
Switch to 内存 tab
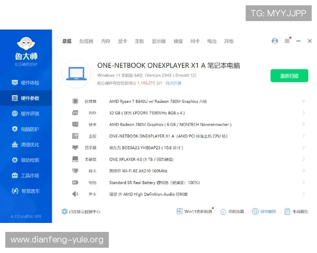(x=106, y=41)
